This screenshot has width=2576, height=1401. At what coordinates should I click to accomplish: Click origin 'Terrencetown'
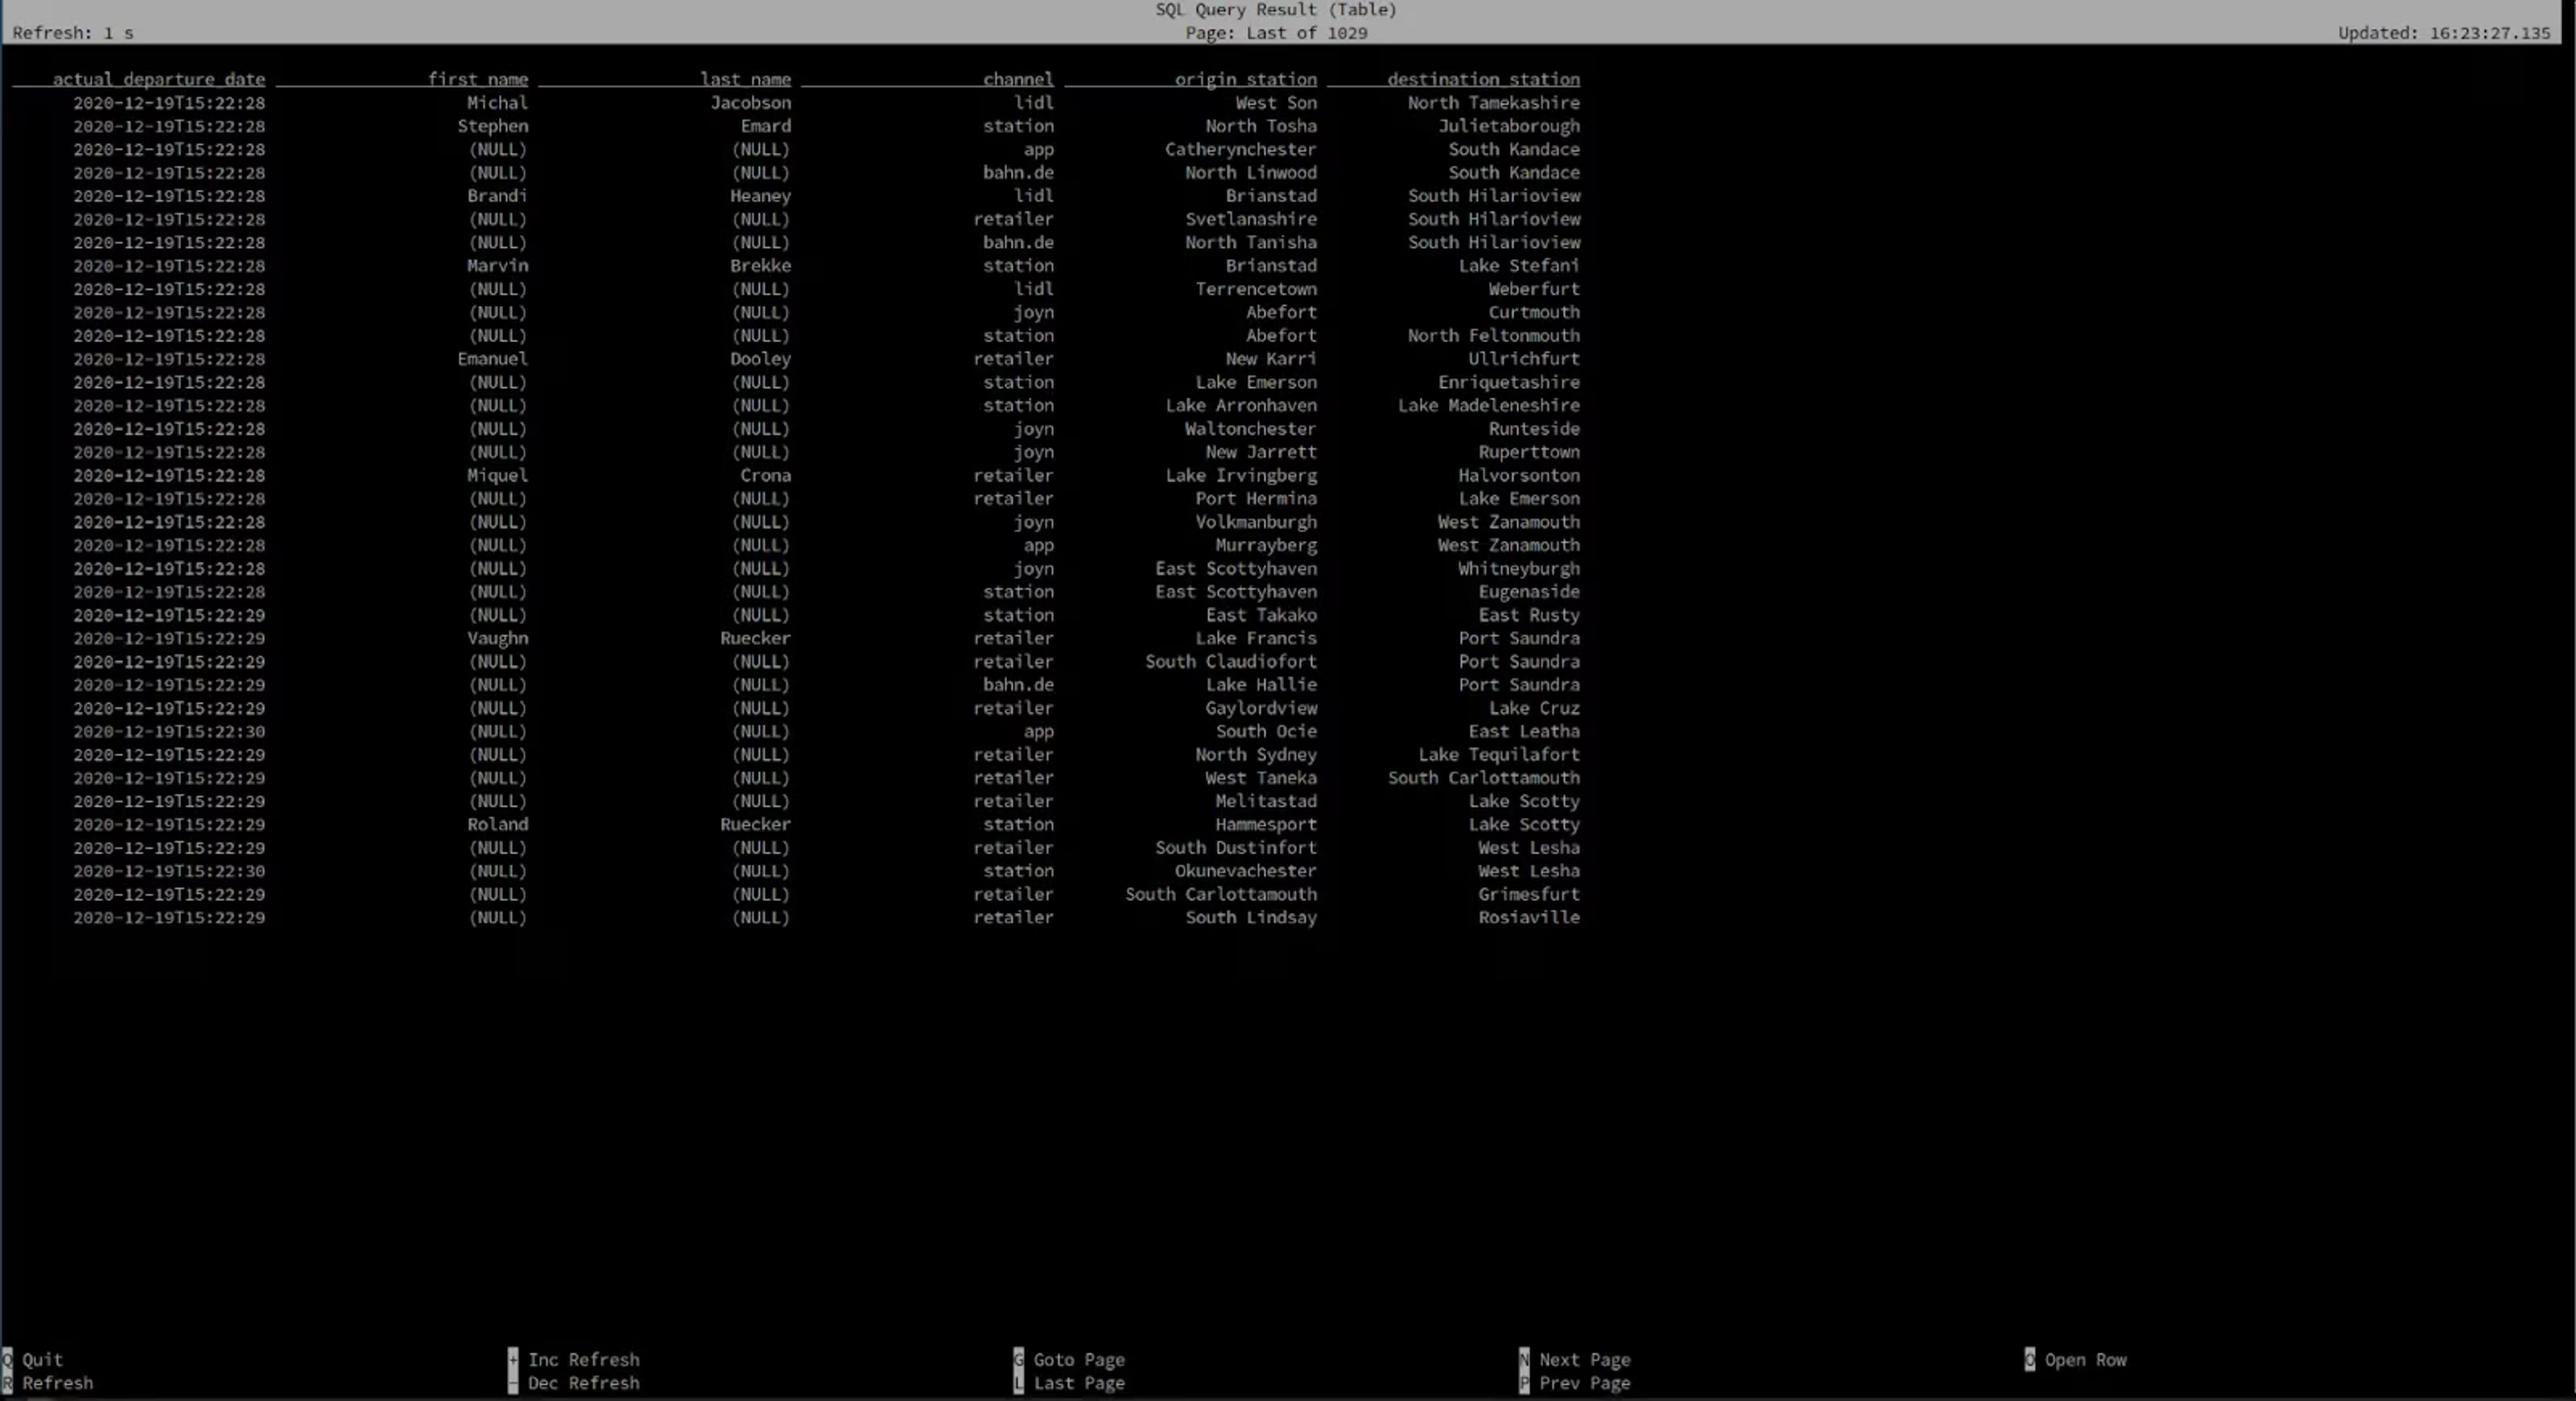1255,289
